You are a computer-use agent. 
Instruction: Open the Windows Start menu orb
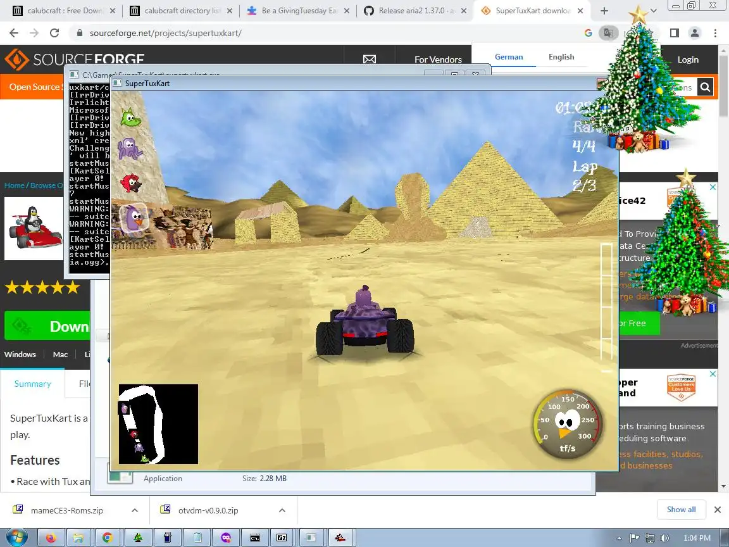15,538
